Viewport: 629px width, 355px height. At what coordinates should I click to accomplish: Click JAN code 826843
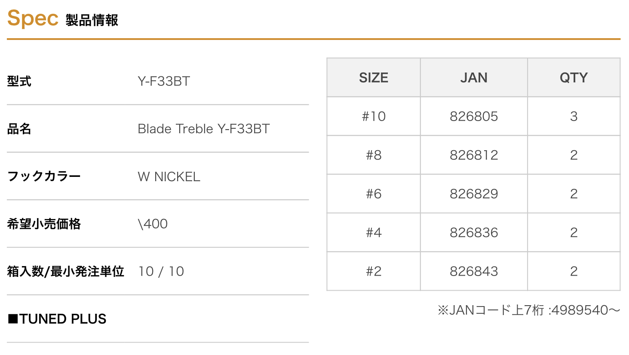click(474, 271)
